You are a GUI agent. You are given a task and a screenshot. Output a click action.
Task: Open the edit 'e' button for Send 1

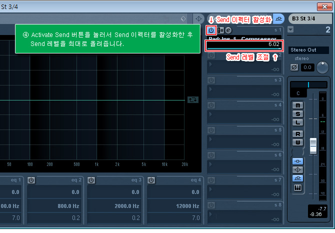228,30
